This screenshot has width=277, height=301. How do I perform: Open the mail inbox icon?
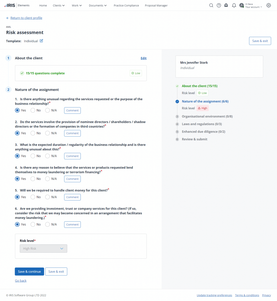click(226, 5)
